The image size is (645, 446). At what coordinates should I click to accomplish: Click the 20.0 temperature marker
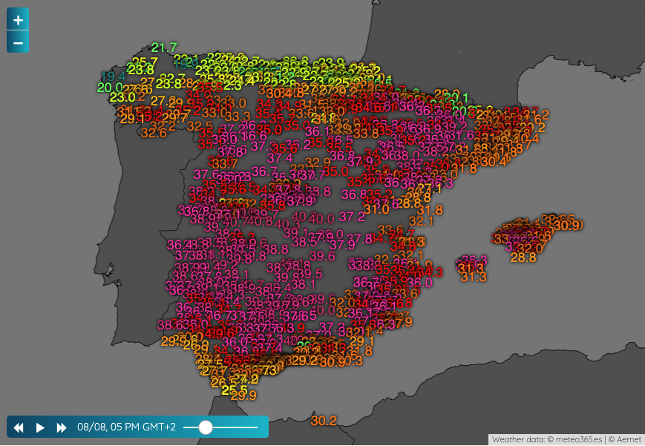pyautogui.click(x=110, y=87)
